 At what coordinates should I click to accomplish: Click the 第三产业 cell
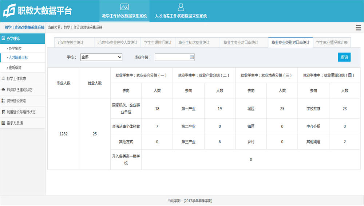tap(189, 142)
